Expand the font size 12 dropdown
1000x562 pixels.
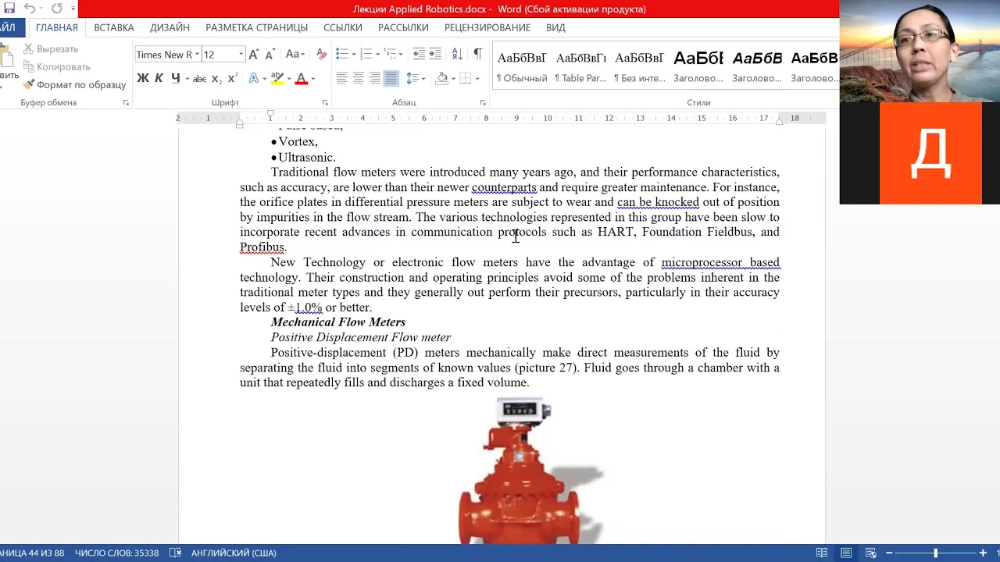point(241,55)
